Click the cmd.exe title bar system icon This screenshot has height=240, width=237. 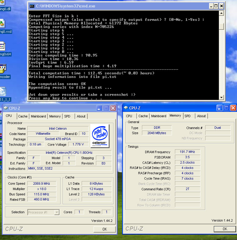tap(32, 6)
